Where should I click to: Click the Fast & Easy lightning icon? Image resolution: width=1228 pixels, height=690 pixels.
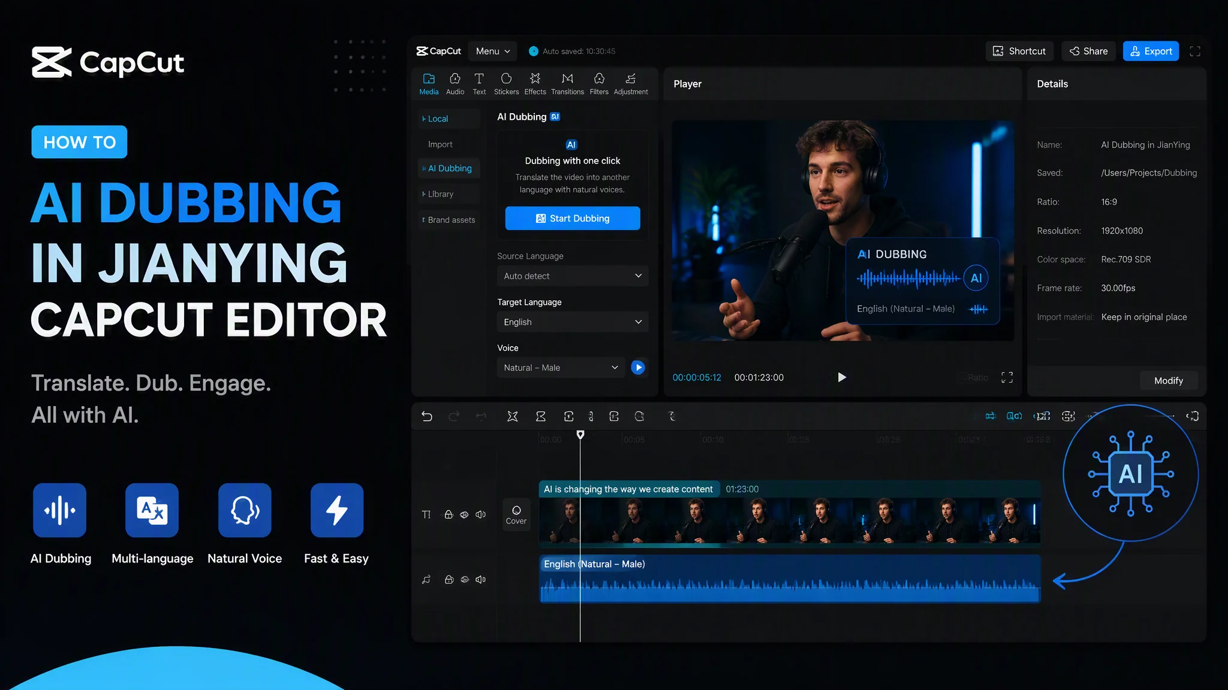pyautogui.click(x=337, y=510)
